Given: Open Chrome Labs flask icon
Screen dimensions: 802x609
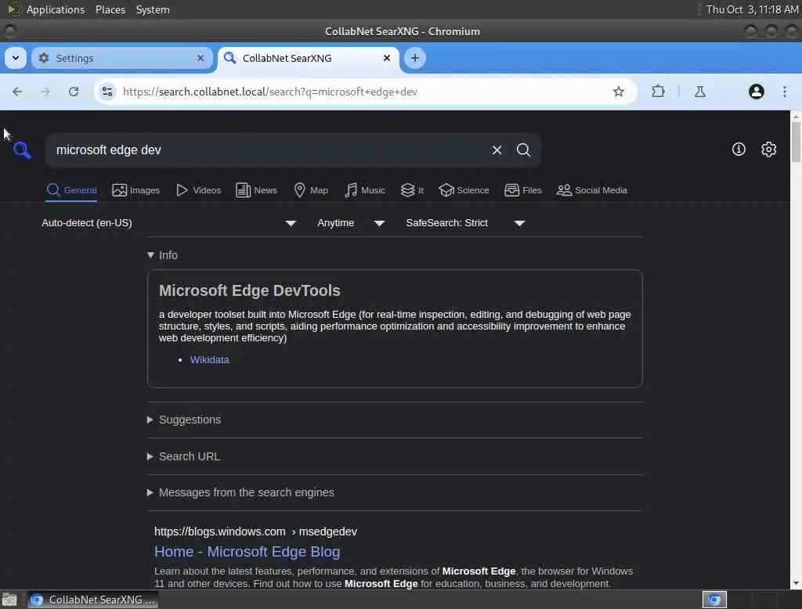Looking at the screenshot, I should pos(700,92).
